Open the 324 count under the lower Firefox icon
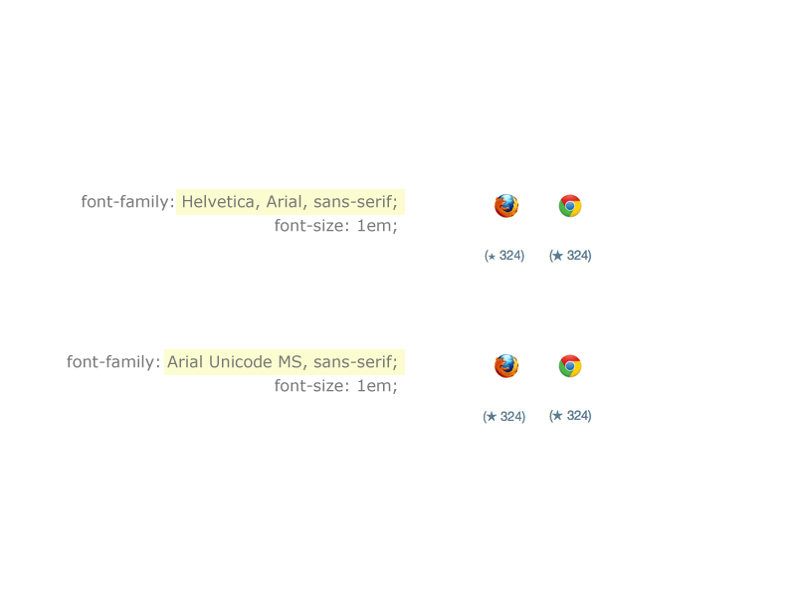 point(510,417)
